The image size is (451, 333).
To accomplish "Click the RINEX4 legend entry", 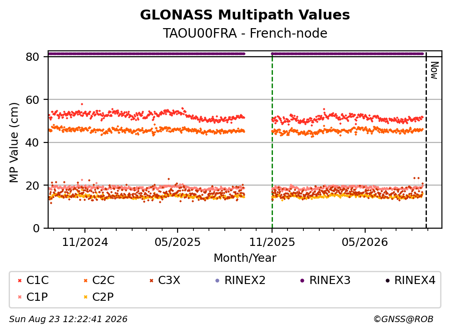I will pos(411,280).
